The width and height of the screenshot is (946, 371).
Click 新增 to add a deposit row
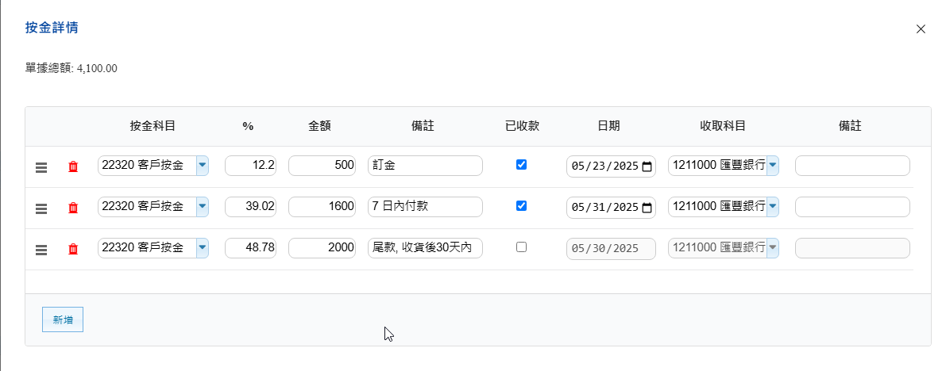[x=62, y=319]
